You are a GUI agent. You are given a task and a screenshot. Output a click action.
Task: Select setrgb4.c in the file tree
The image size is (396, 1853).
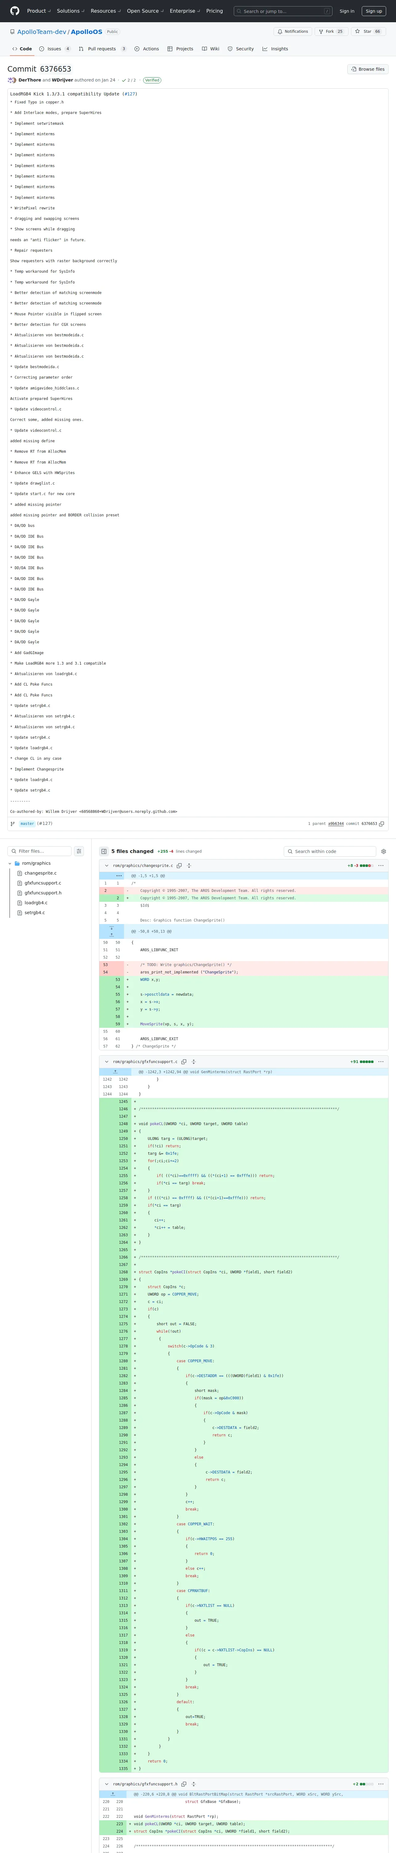(x=35, y=913)
